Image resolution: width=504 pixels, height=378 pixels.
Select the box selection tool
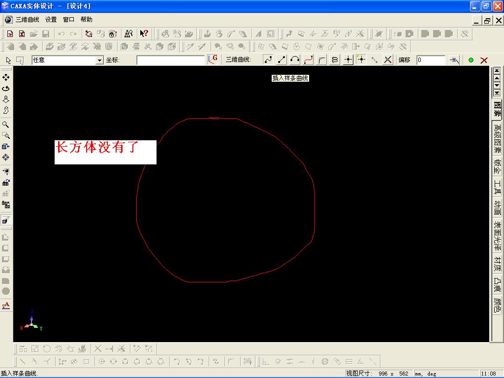[20, 60]
